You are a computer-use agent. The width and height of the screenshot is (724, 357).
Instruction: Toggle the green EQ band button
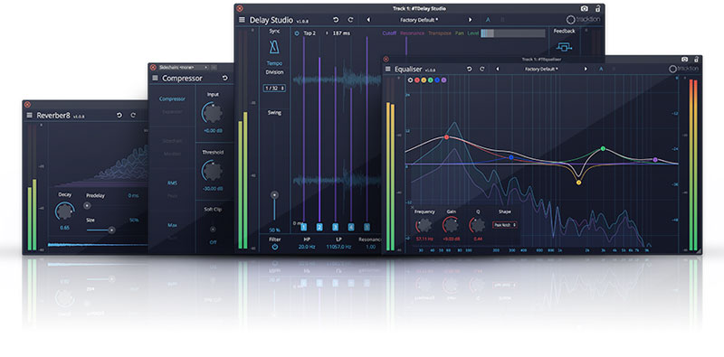pos(431,80)
